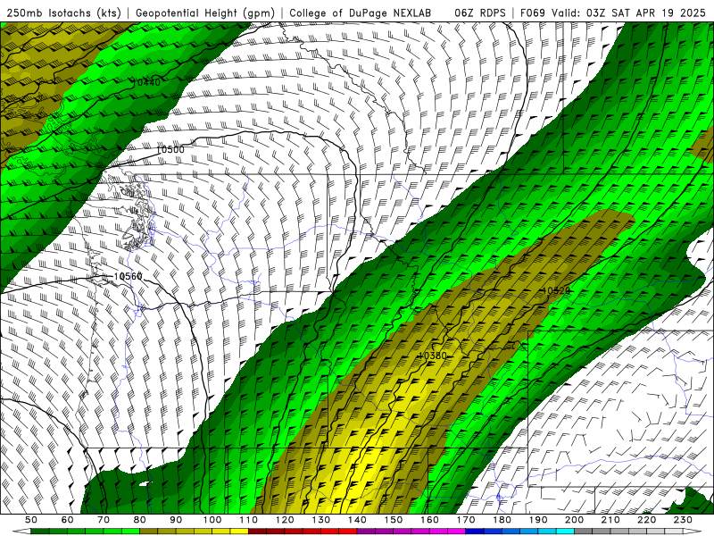
Task: Select the 220 knot legend label
Action: click(x=646, y=520)
